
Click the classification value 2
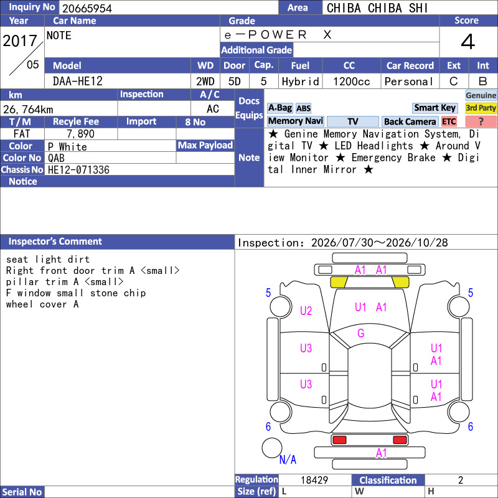[x=461, y=480]
